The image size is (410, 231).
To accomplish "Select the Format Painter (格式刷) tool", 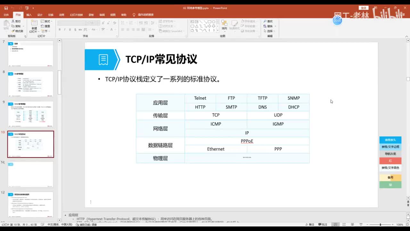I will [x=17, y=31].
